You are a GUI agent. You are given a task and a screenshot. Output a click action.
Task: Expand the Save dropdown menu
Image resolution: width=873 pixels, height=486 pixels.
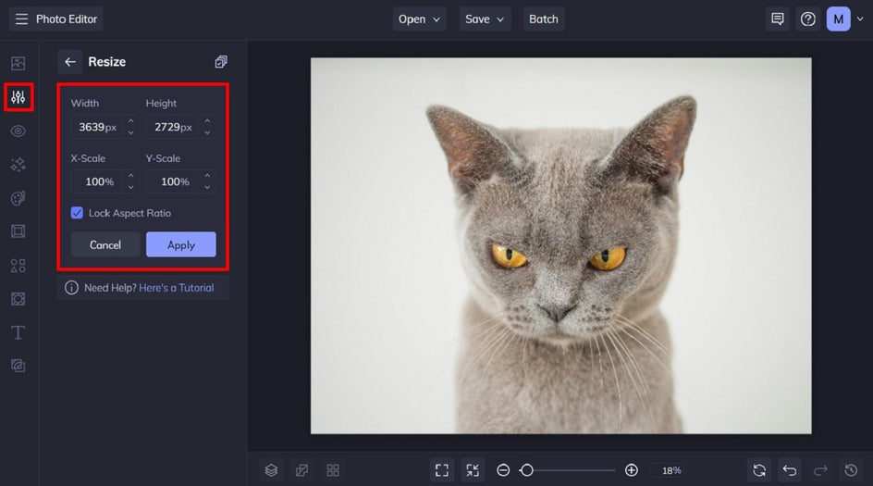[485, 19]
